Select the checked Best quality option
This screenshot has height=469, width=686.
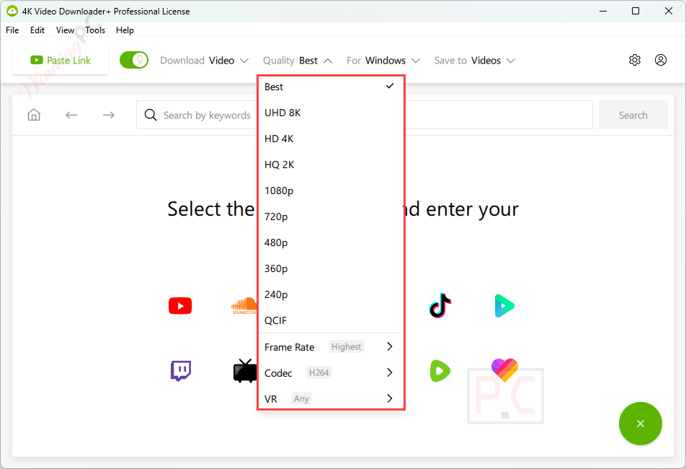pyautogui.click(x=303, y=87)
